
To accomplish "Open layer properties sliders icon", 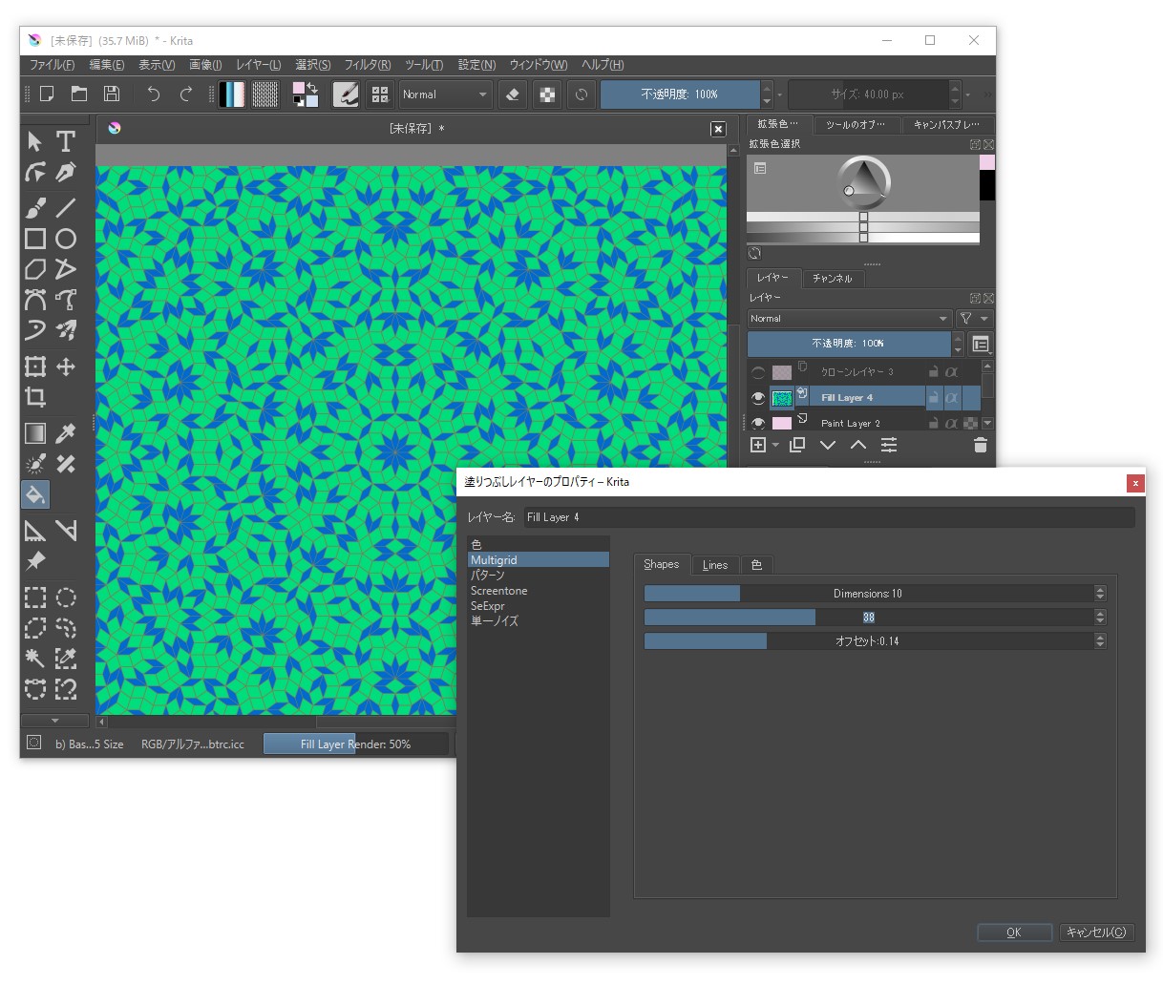I will coord(889,445).
